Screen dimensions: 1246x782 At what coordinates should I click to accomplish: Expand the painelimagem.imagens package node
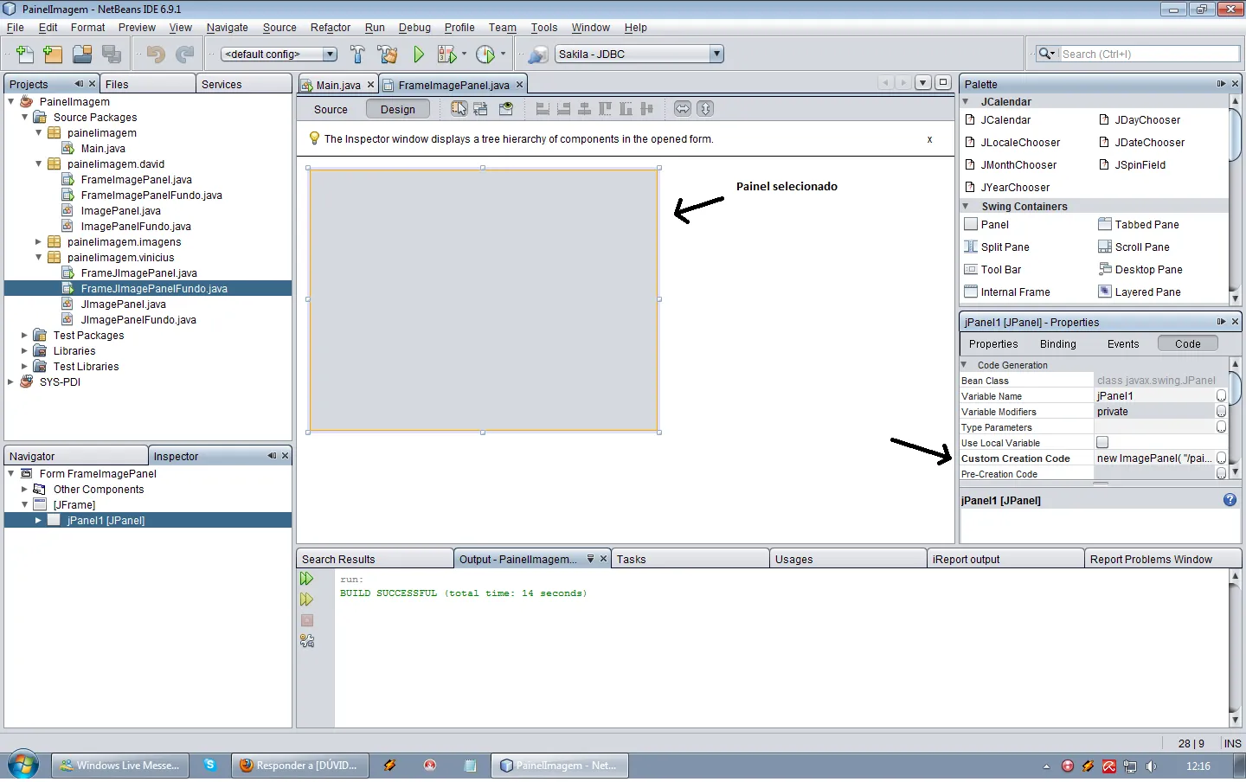[x=38, y=242]
